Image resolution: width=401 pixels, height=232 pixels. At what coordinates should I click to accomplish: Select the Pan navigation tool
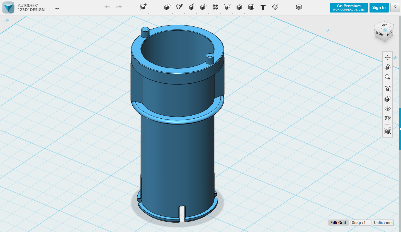[387, 58]
